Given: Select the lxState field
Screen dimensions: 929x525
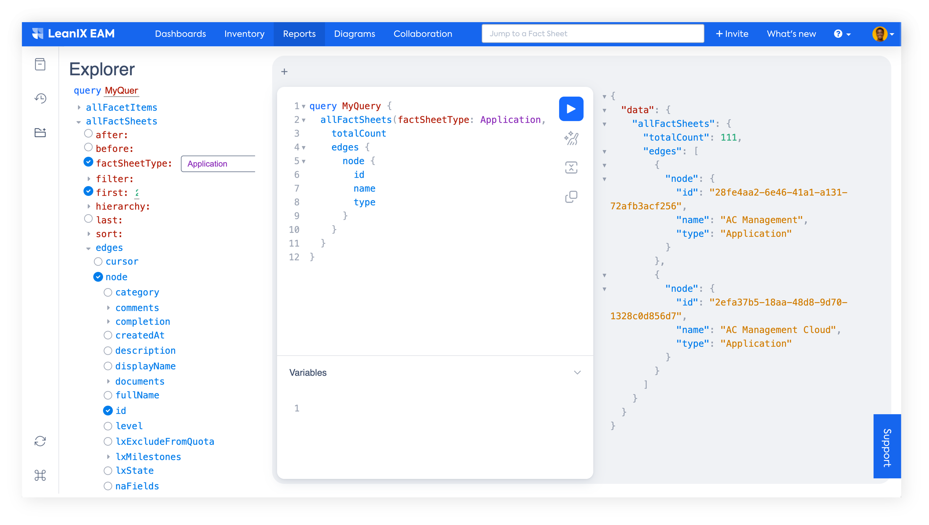Looking at the screenshot, I should coord(107,471).
